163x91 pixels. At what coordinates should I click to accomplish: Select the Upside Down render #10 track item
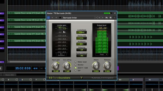coord(27,27)
